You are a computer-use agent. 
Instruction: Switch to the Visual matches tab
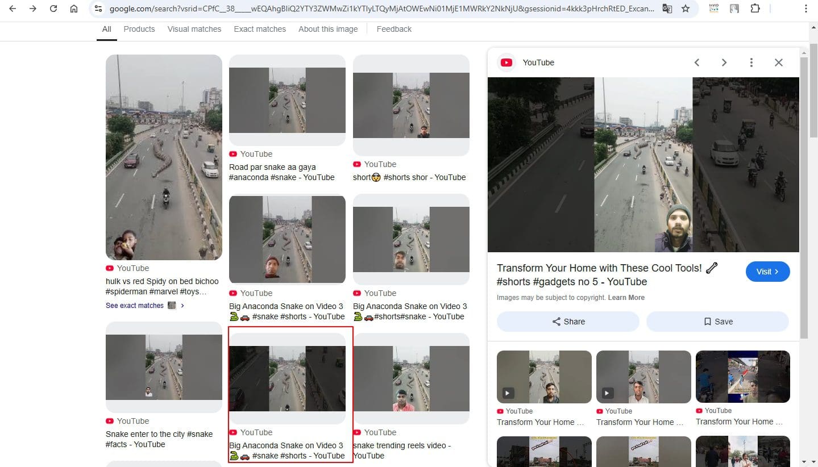(x=194, y=29)
